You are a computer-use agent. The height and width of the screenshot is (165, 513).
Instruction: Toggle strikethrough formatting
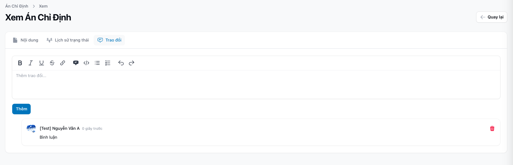coord(52,63)
